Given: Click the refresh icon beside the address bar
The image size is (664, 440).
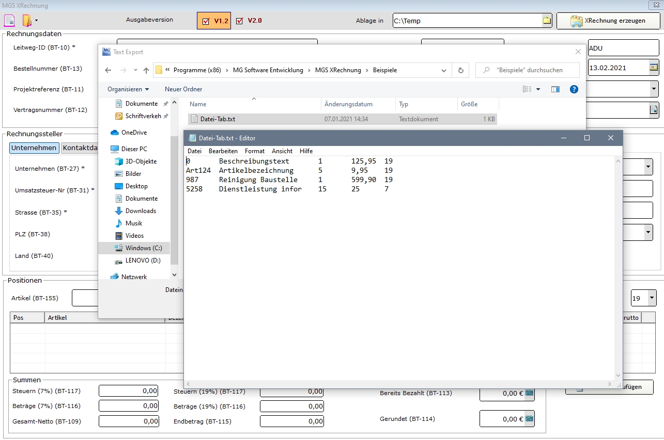Looking at the screenshot, I should pyautogui.click(x=460, y=70).
